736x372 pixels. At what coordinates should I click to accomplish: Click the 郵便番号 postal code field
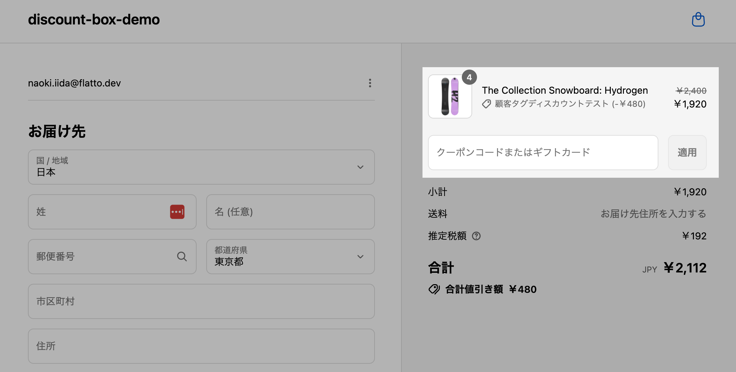pos(103,257)
